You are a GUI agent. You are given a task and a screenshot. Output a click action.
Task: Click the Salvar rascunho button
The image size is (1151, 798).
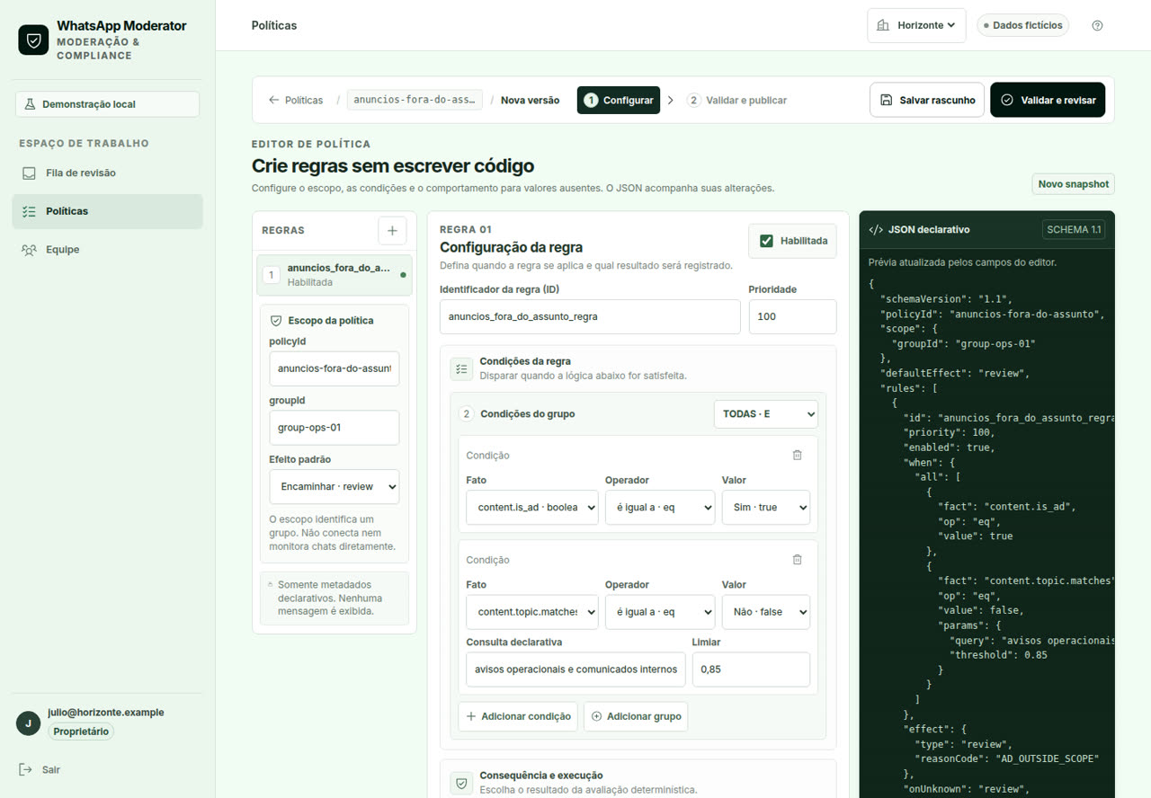point(927,100)
